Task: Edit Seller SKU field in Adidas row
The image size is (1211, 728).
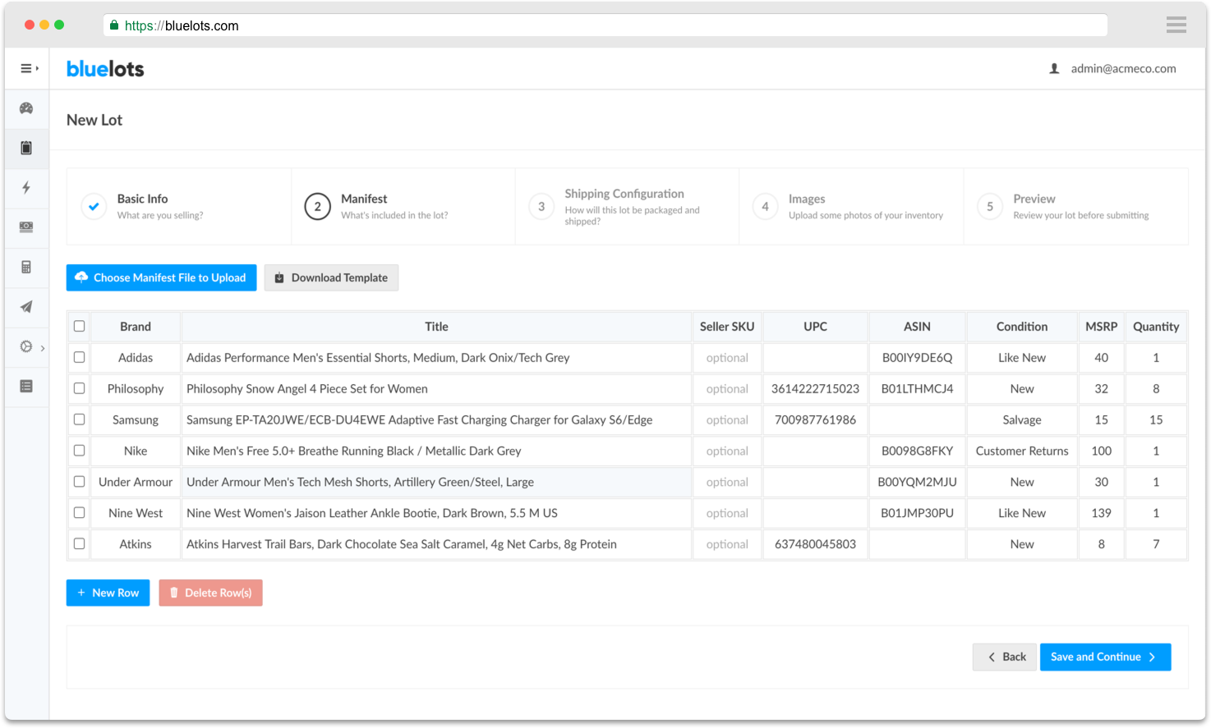Action: (727, 358)
